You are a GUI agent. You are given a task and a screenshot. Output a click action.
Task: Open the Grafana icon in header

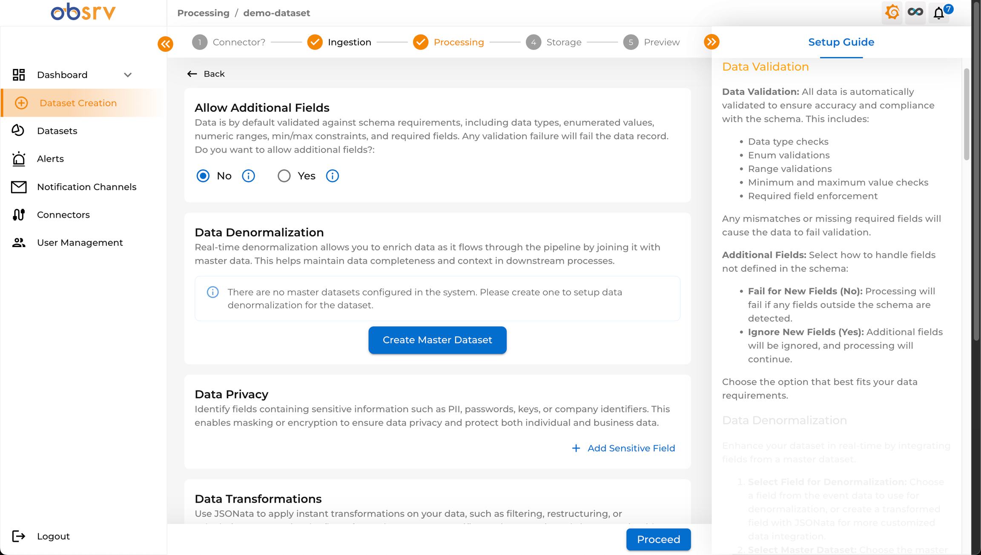coord(892,12)
